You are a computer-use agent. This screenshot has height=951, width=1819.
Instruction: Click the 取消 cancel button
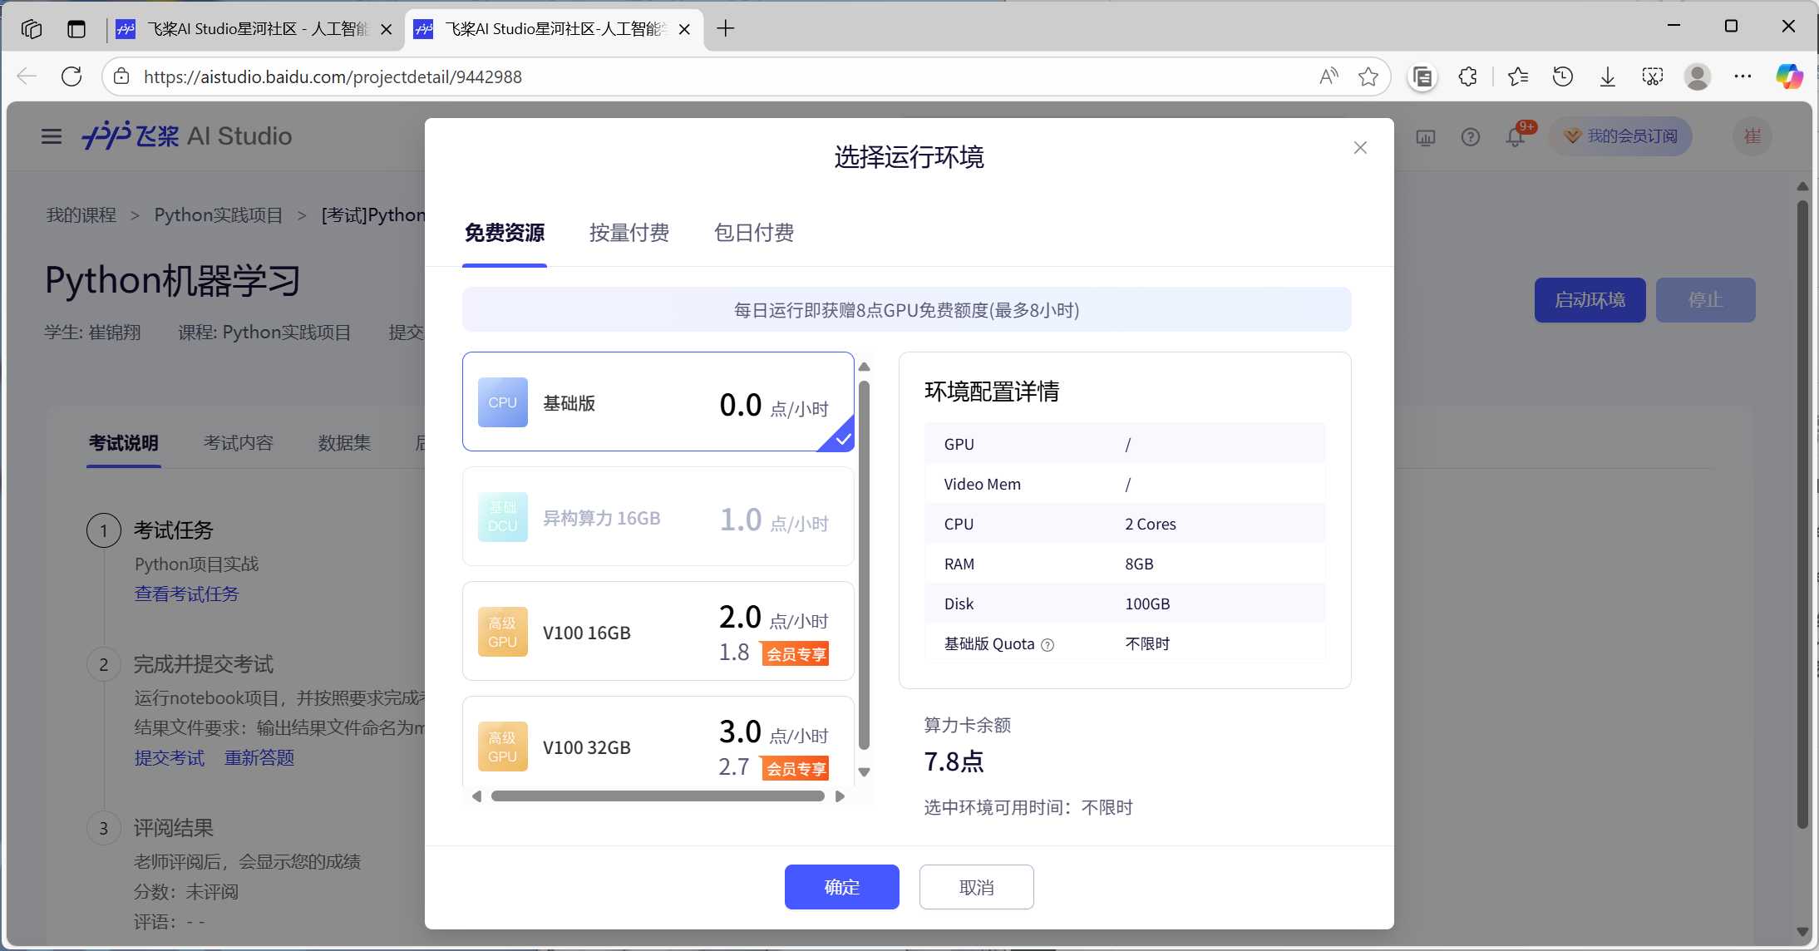(x=976, y=887)
